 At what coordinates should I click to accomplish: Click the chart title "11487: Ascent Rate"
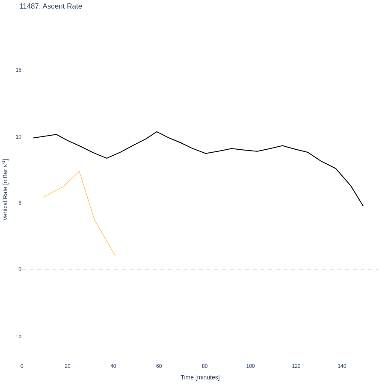[50, 6]
